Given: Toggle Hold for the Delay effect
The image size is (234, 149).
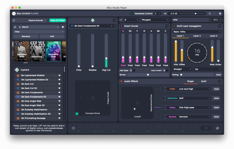Looking at the screenshot, I should [216, 108].
